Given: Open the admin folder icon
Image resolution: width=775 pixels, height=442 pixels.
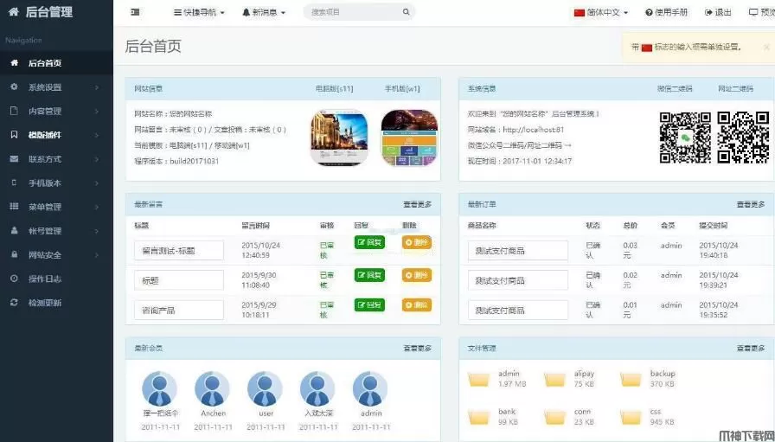Looking at the screenshot, I should (x=478, y=380).
